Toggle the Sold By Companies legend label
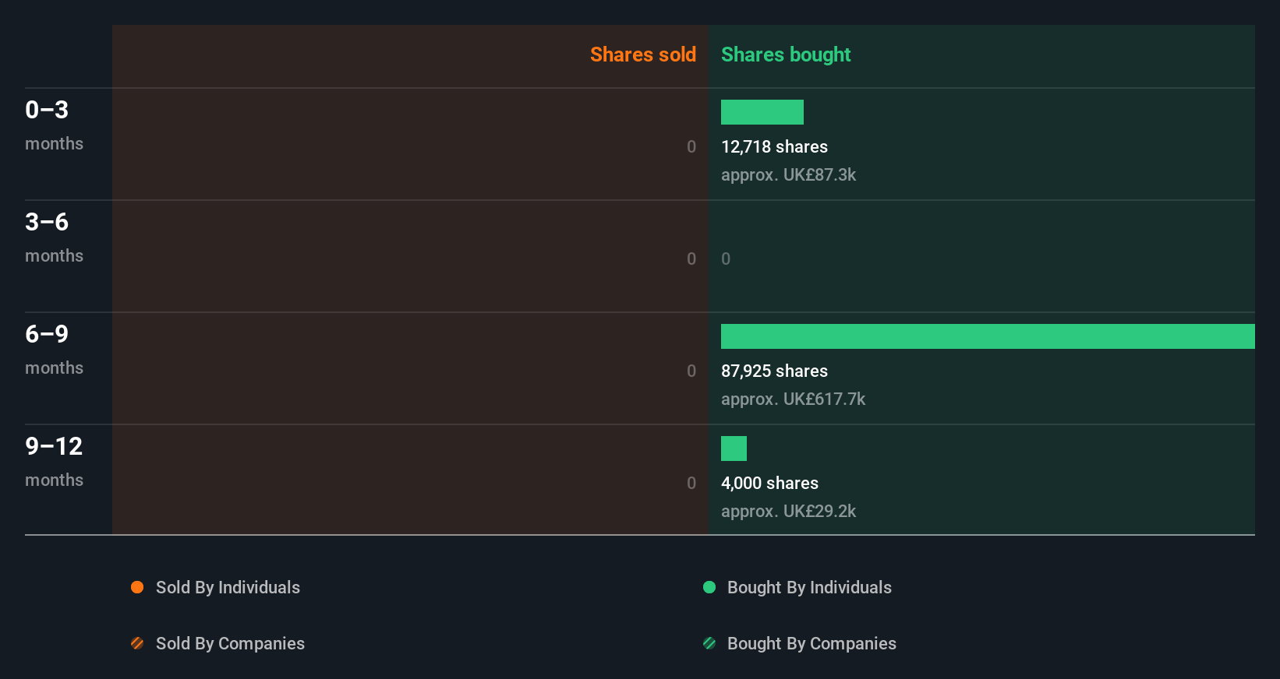This screenshot has height=679, width=1280. (x=230, y=644)
